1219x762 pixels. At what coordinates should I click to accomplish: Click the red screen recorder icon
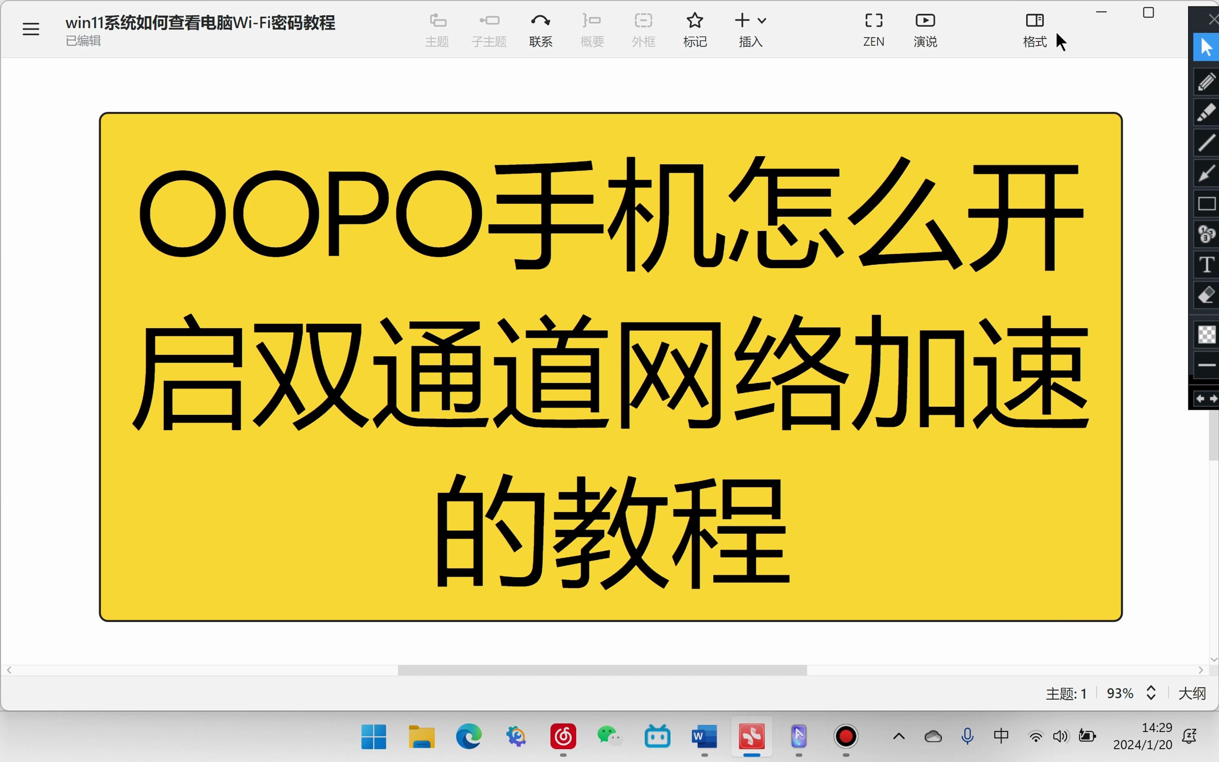[846, 737]
